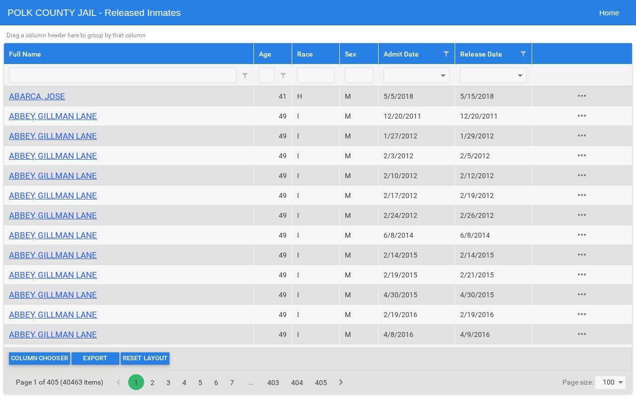This screenshot has height=397, width=636.
Task: Go to page 4
Action: [184, 382]
